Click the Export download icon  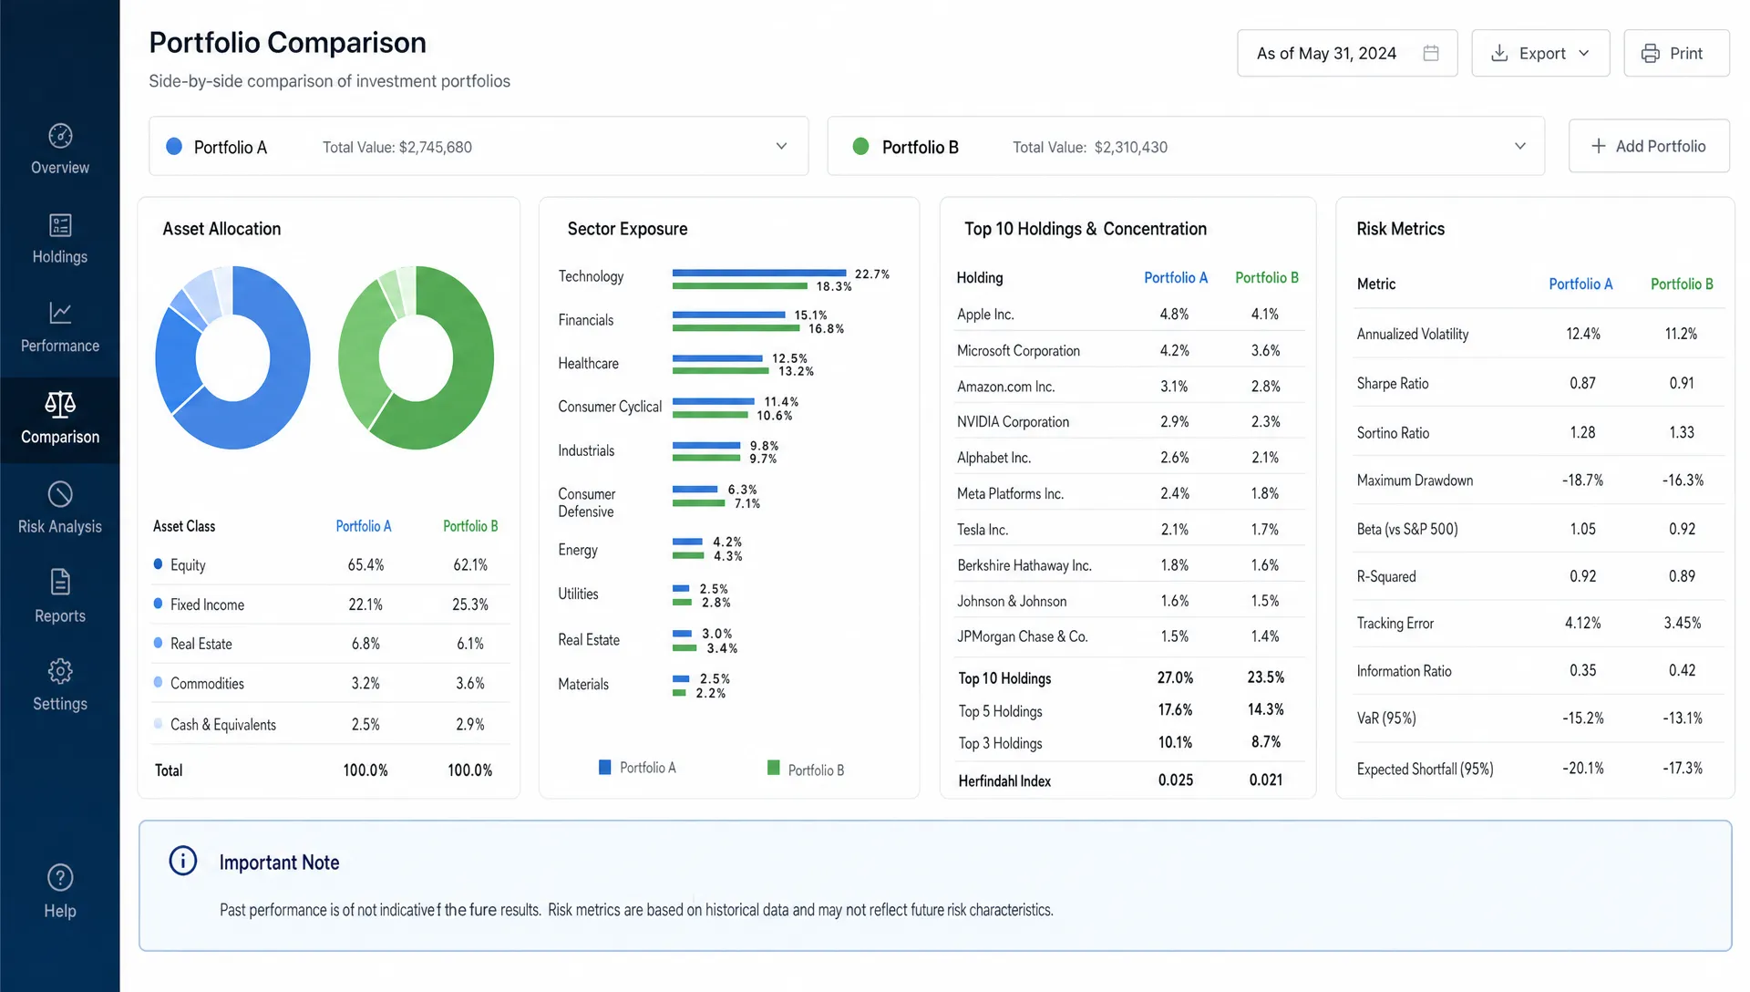coord(1499,53)
